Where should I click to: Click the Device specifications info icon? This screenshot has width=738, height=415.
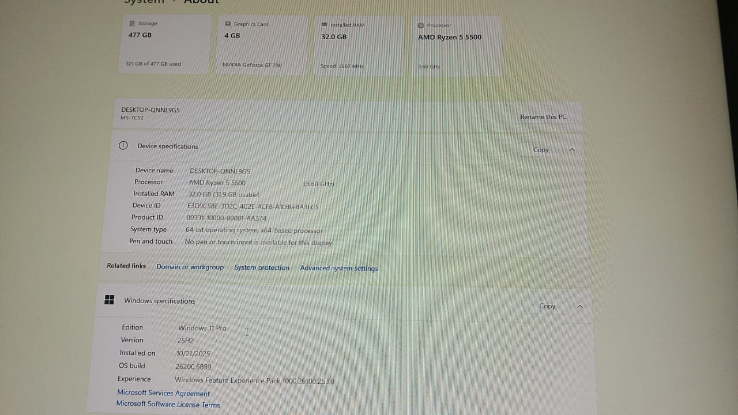pos(123,146)
